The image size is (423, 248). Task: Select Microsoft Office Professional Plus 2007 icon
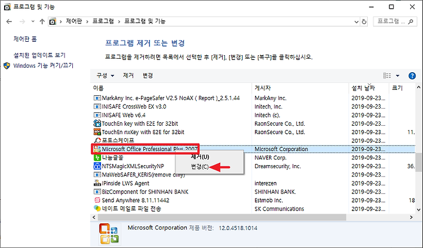(97, 149)
